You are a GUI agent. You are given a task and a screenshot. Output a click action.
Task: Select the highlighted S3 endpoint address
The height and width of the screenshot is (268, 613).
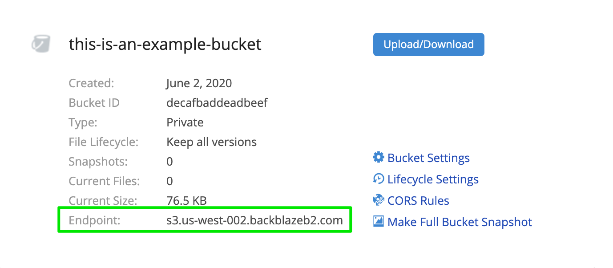click(x=254, y=220)
